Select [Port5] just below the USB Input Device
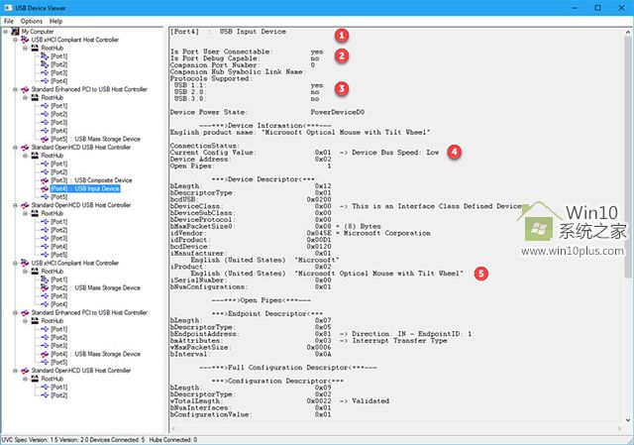This screenshot has width=634, height=445. point(59,197)
